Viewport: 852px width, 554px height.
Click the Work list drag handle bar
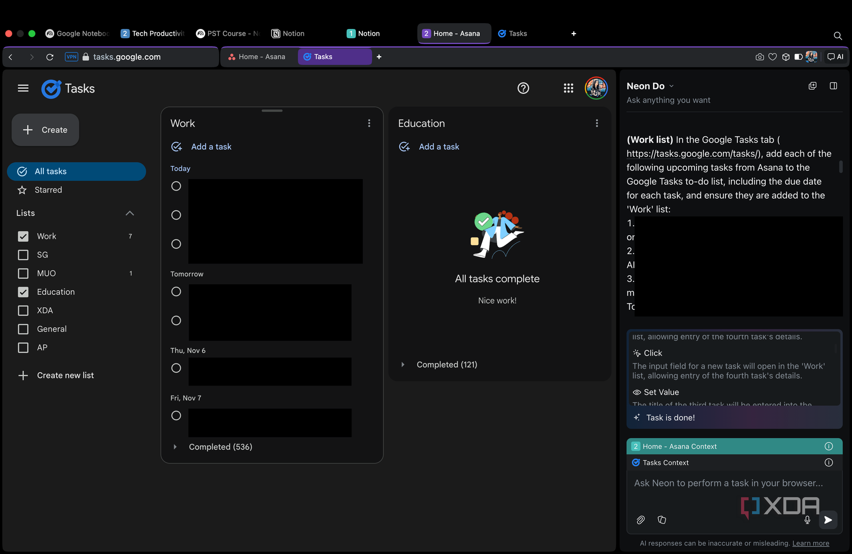[272, 110]
